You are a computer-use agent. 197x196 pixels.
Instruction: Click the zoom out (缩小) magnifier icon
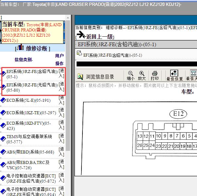pyautogui.click(x=131, y=73)
